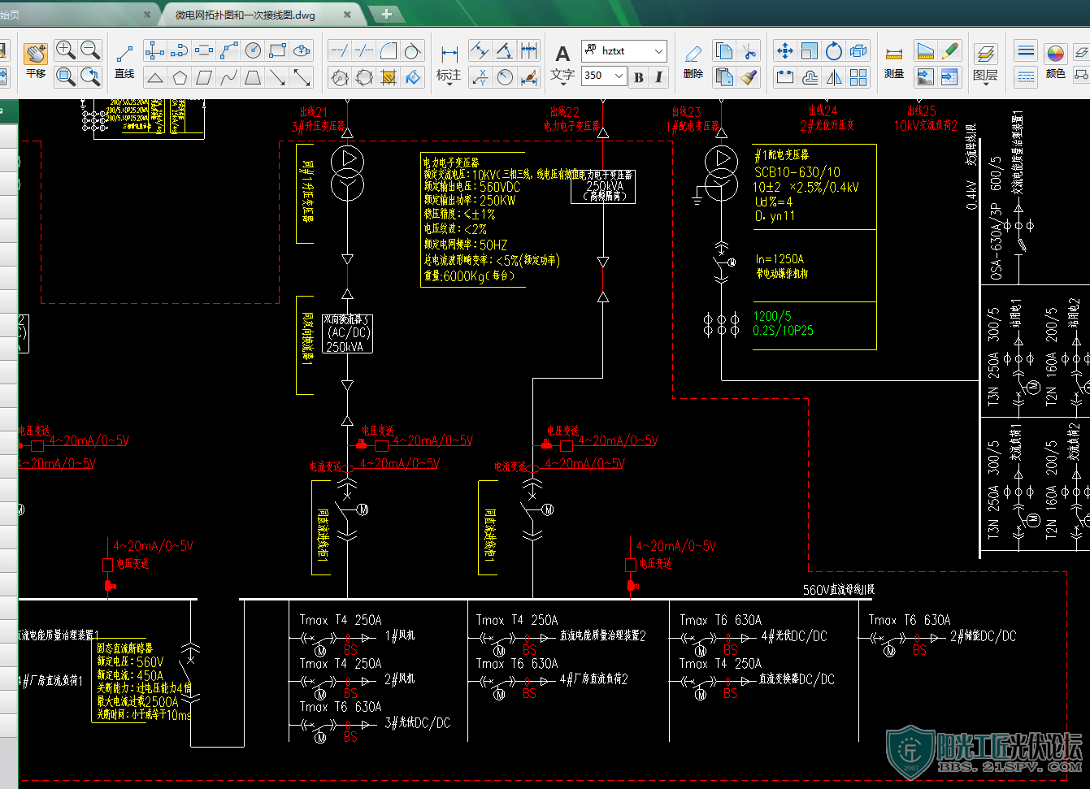
Task: Click the insert table icon
Action: click(949, 77)
